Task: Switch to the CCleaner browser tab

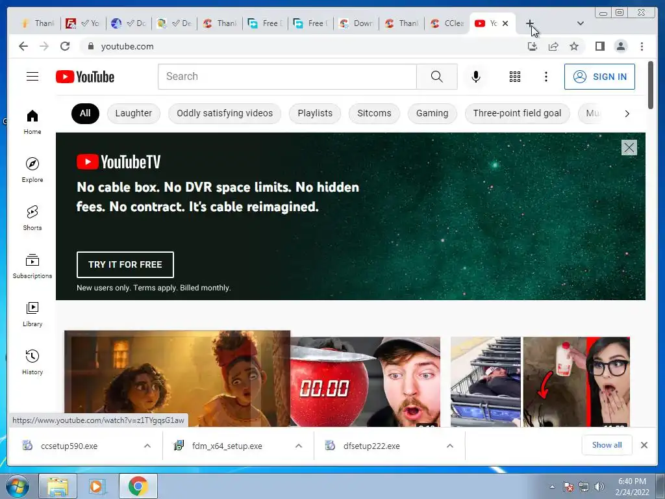Action: point(447,23)
